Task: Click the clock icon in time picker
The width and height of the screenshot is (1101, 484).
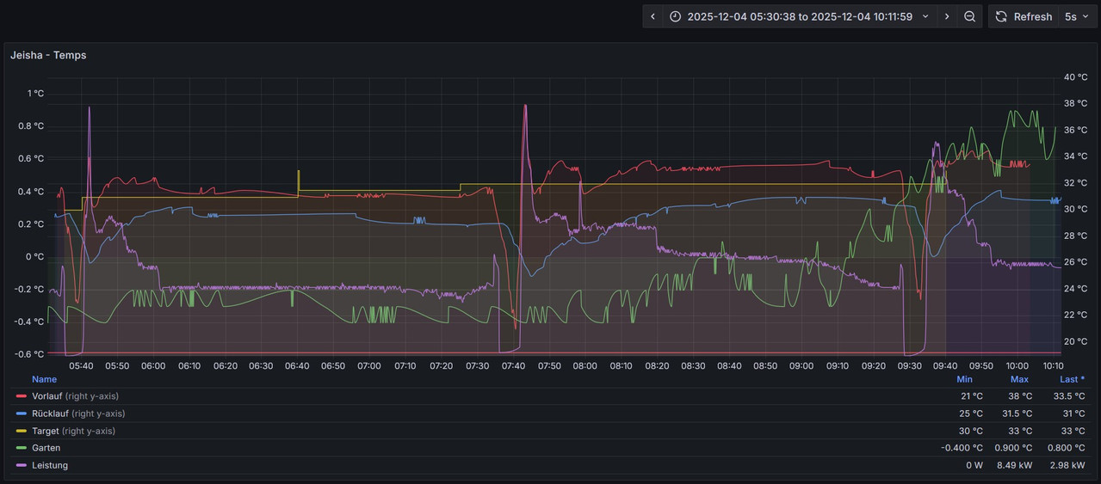Action: [x=675, y=16]
